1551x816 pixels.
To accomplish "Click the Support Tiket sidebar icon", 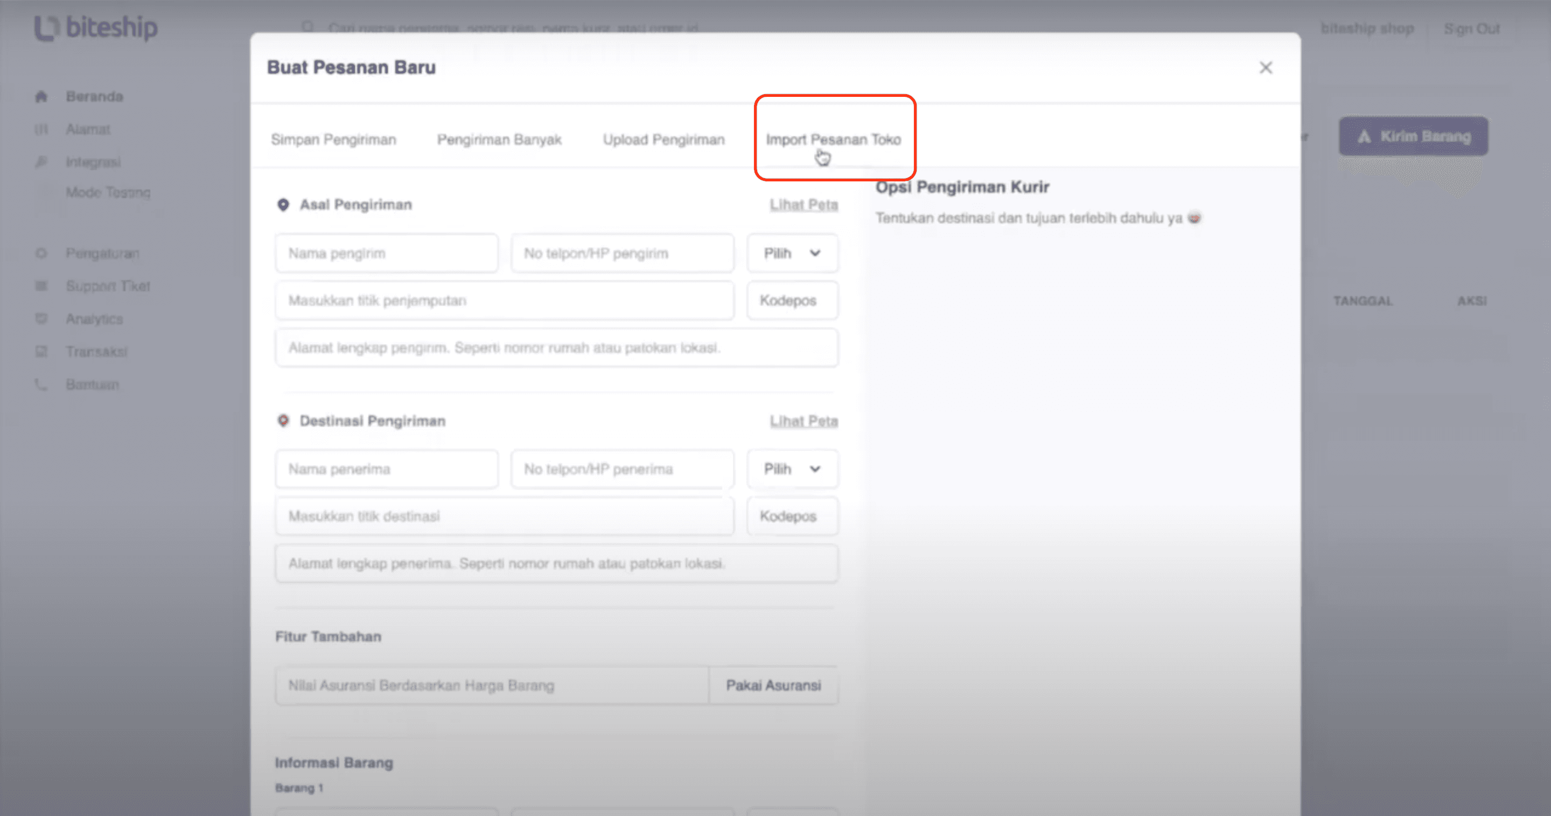I will click(x=41, y=286).
